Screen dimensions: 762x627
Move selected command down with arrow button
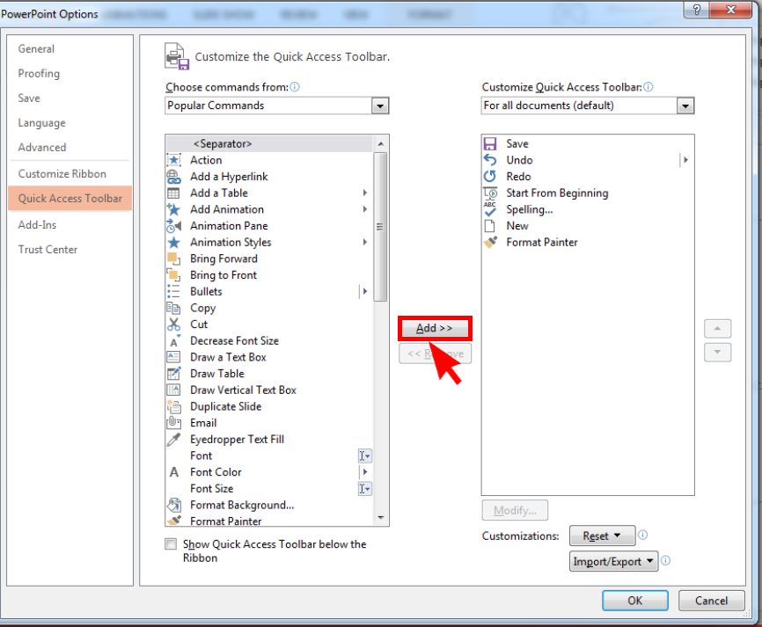[717, 352]
